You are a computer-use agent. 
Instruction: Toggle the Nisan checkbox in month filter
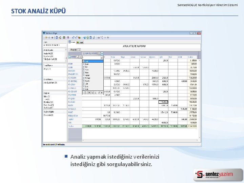[x=84, y=69]
